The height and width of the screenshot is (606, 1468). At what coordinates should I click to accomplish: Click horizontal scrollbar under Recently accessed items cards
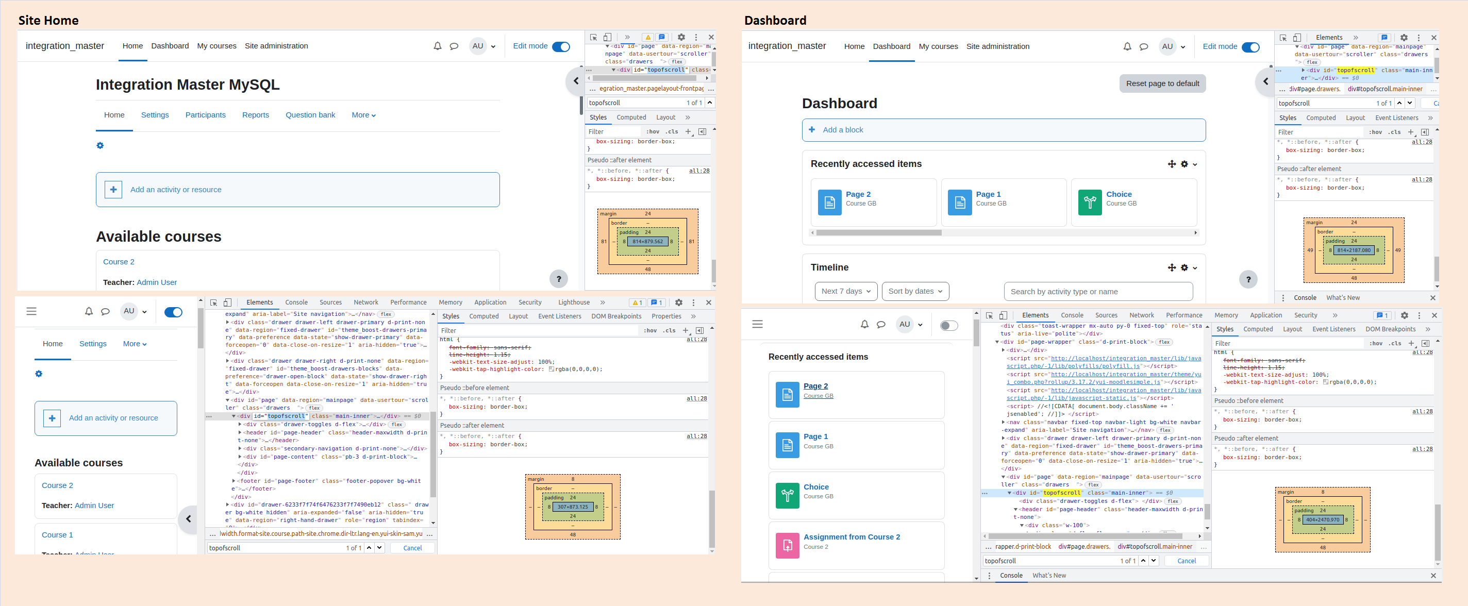[1004, 232]
